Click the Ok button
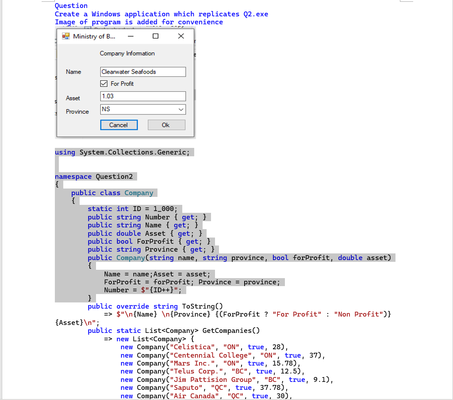Image resolution: width=453 pixels, height=400 pixels. pos(166,125)
